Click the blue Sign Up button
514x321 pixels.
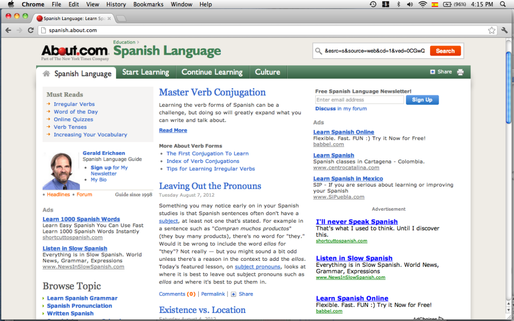pyautogui.click(x=422, y=100)
